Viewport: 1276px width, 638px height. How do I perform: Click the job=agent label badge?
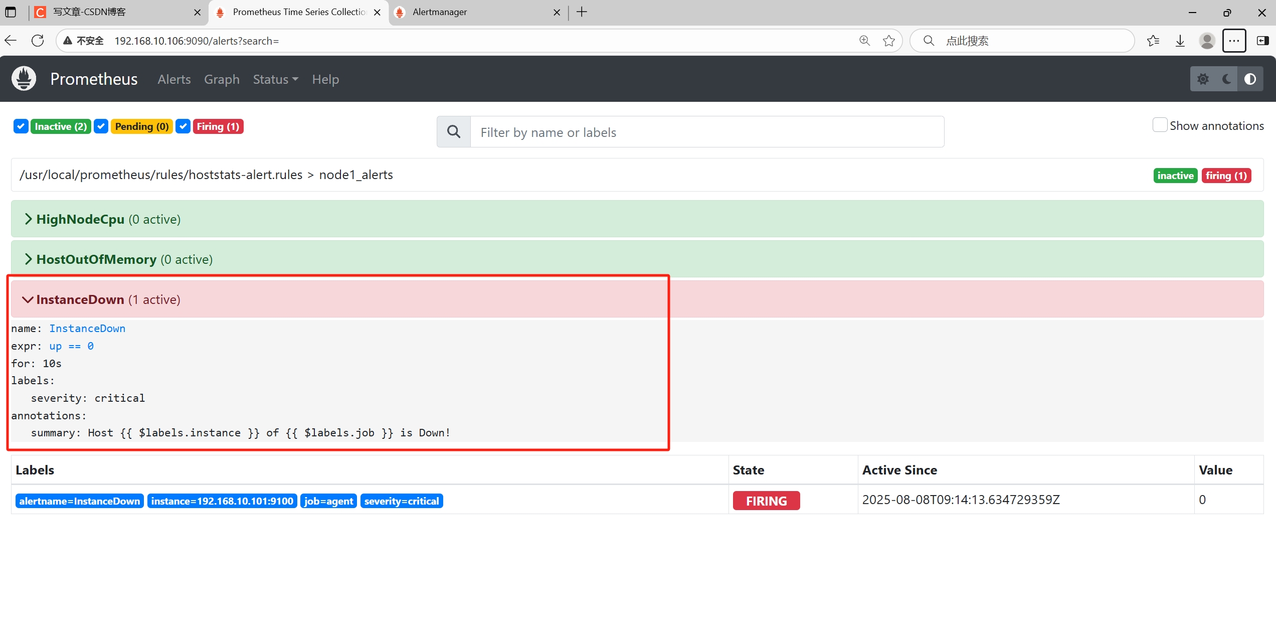pyautogui.click(x=328, y=501)
